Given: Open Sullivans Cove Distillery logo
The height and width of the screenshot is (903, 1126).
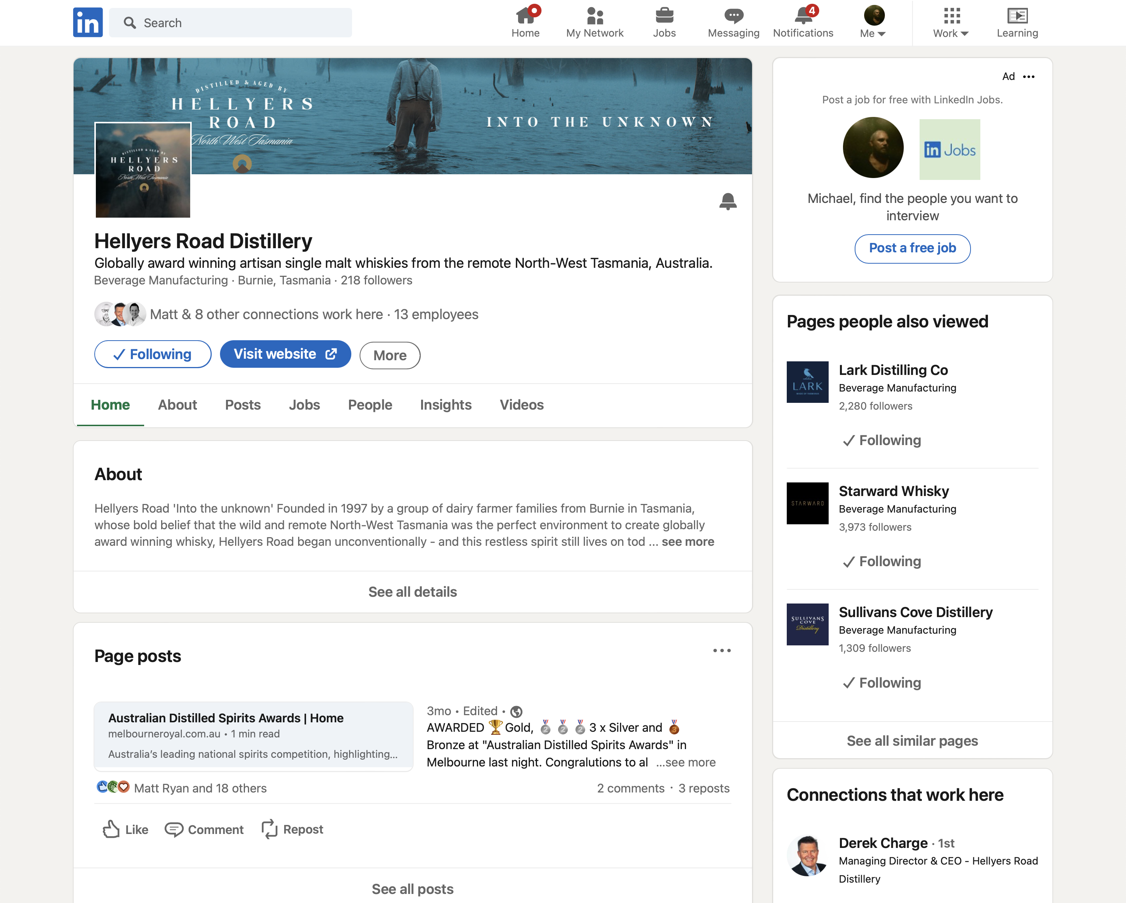Looking at the screenshot, I should [x=808, y=624].
